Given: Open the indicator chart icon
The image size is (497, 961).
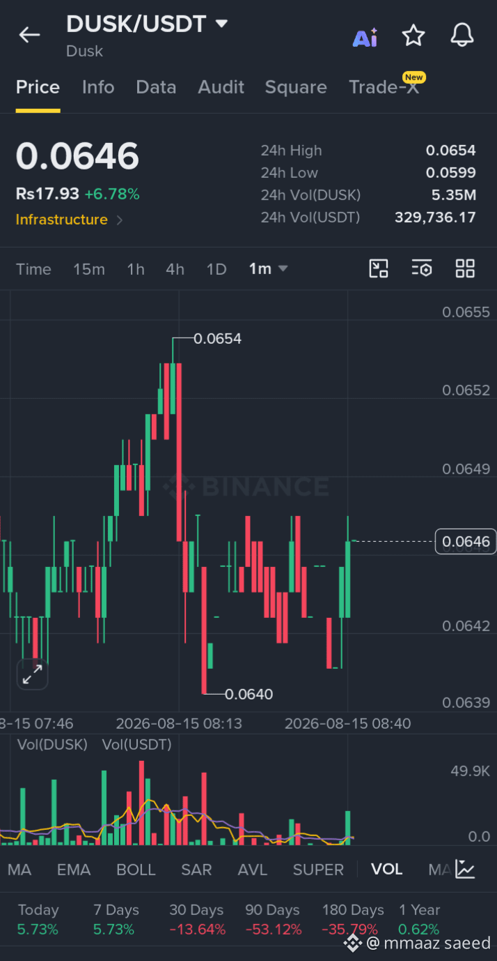Looking at the screenshot, I should point(465,869).
